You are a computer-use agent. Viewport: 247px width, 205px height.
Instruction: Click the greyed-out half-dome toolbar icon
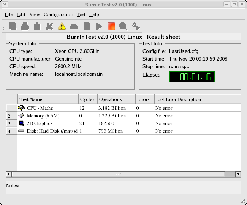74,26
